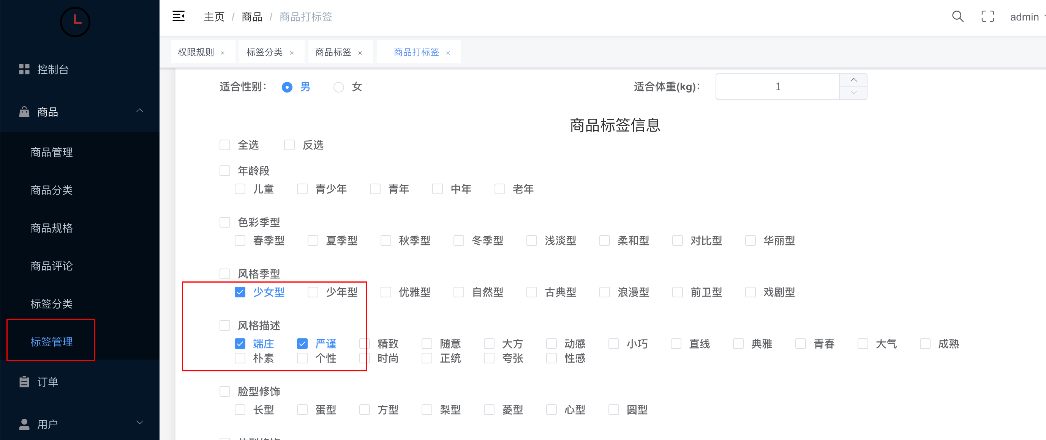Close the 商品标签 tab
This screenshot has height=440, width=1046.
click(x=360, y=53)
